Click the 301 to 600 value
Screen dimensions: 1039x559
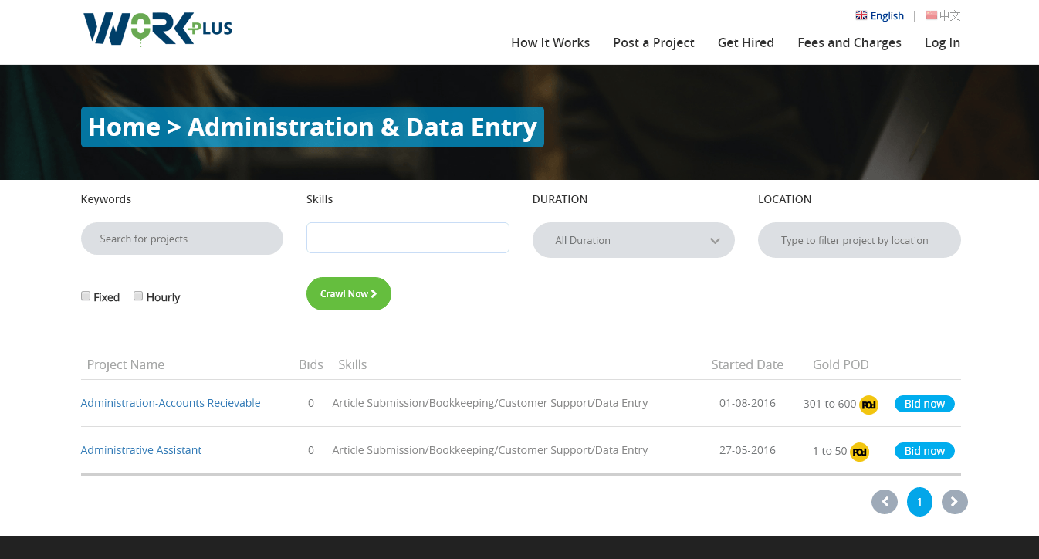[x=830, y=404]
